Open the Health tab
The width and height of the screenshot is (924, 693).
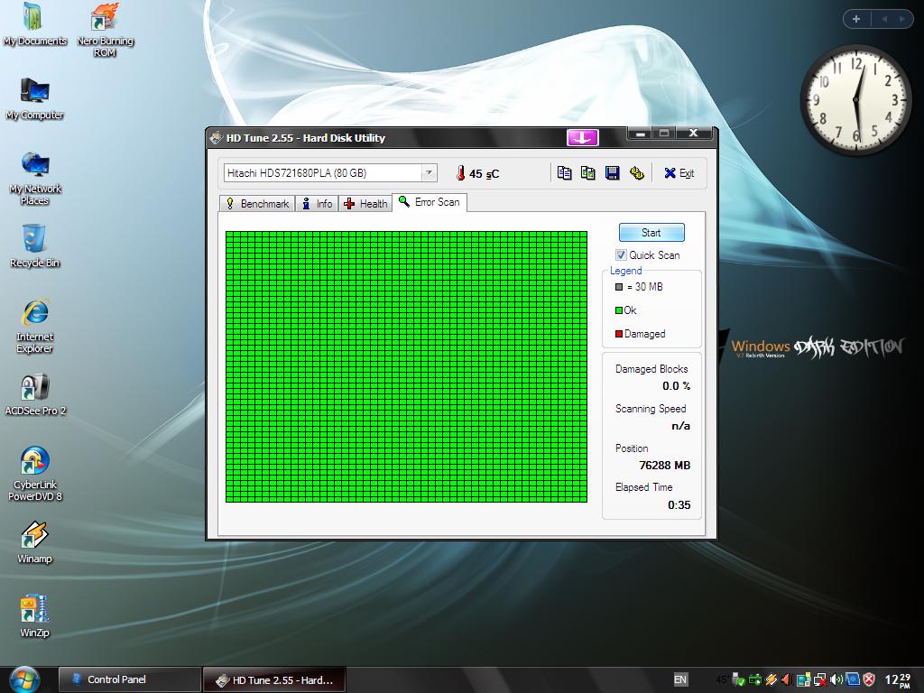coord(365,204)
